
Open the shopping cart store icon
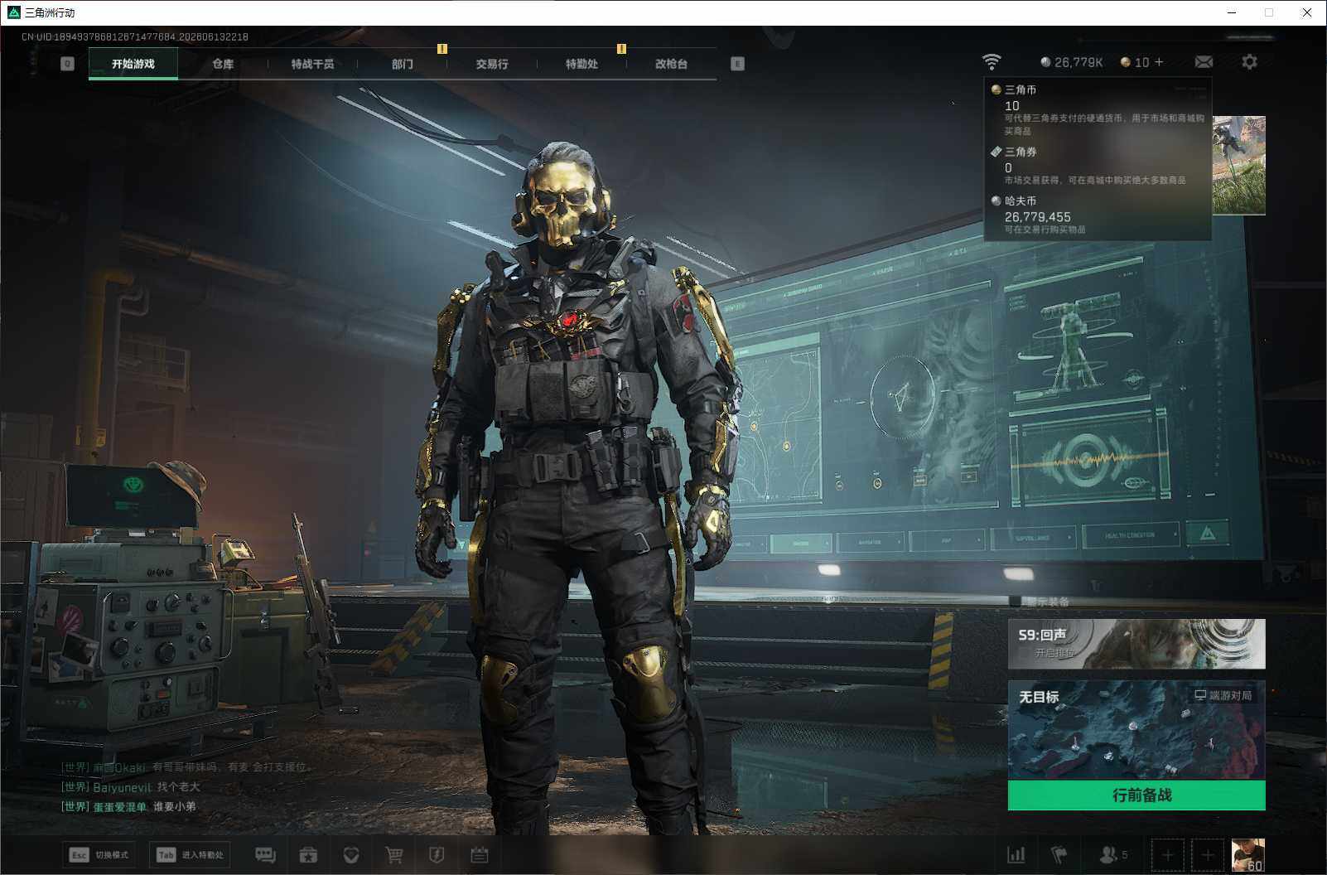(x=394, y=855)
